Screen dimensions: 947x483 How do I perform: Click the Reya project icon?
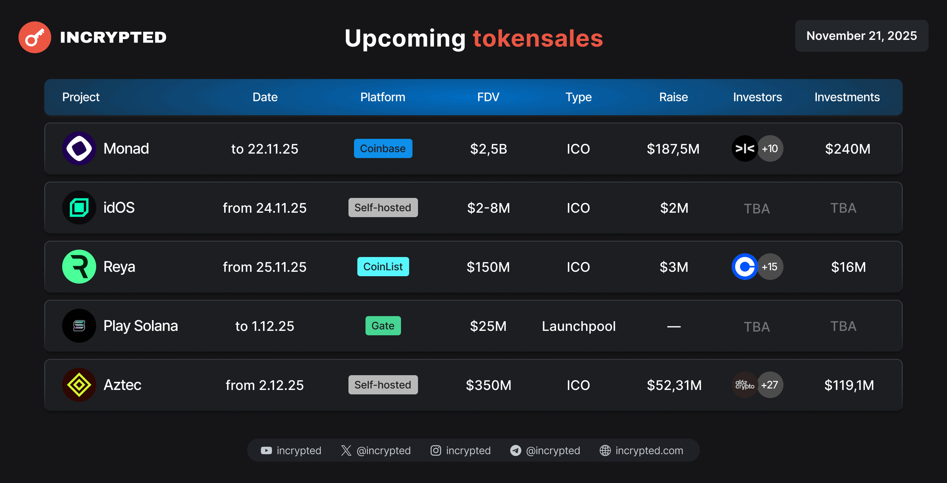tap(79, 267)
